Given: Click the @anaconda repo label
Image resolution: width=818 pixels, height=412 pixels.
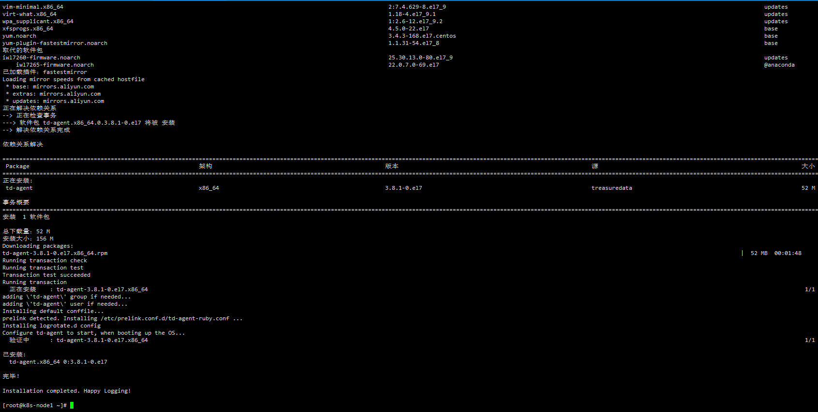Looking at the screenshot, I should click(779, 65).
